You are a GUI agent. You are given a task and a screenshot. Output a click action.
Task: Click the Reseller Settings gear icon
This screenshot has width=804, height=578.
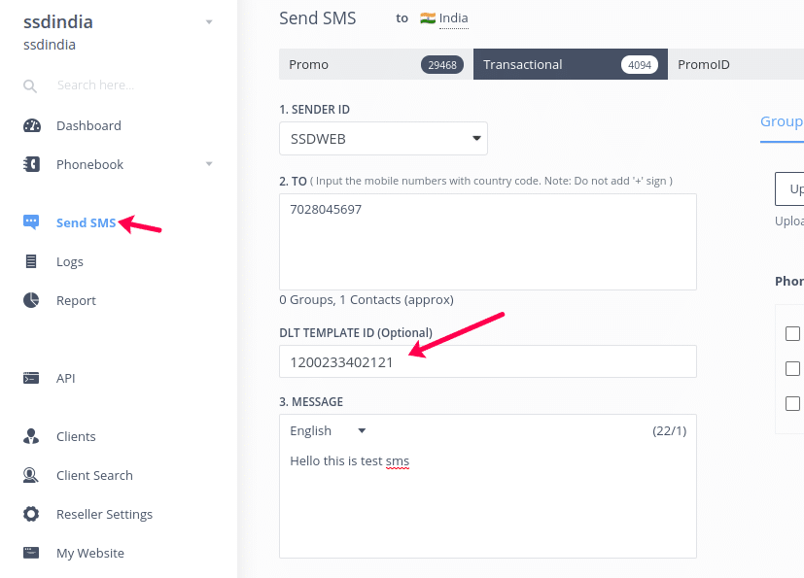pos(31,514)
